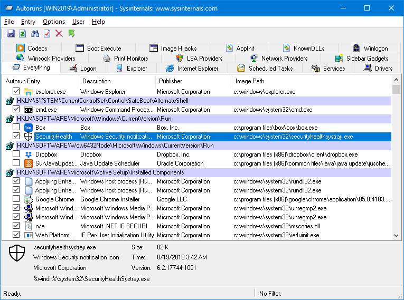This screenshot has height=300, width=404.
Task: Click the green Jump to Entry icon
Action: coord(71,33)
